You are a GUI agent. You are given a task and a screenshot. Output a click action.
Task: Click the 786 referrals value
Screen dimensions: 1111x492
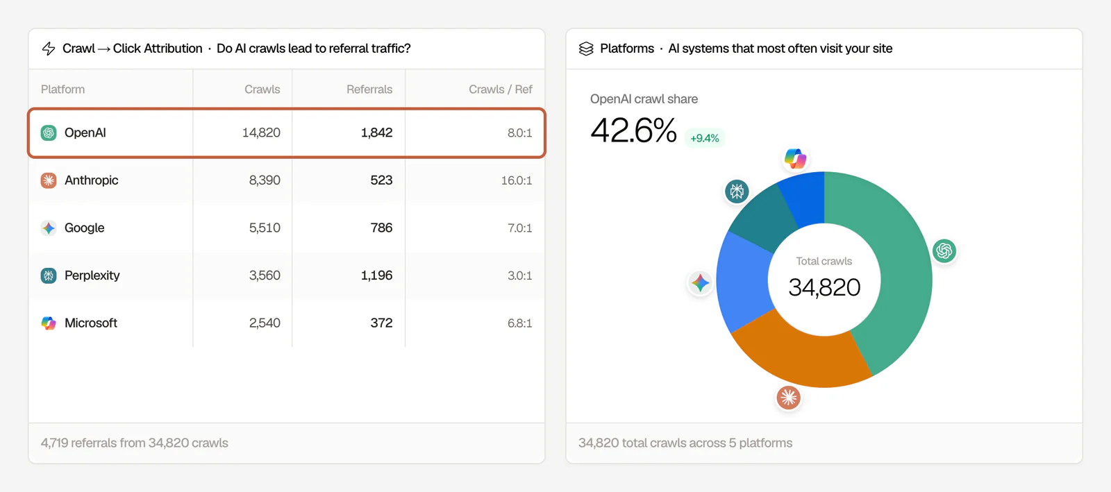click(381, 228)
